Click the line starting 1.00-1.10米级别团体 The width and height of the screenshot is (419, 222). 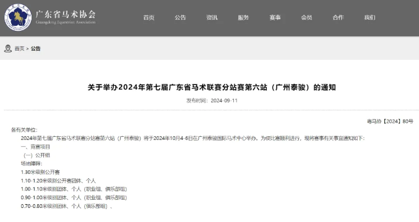[x=74, y=189]
